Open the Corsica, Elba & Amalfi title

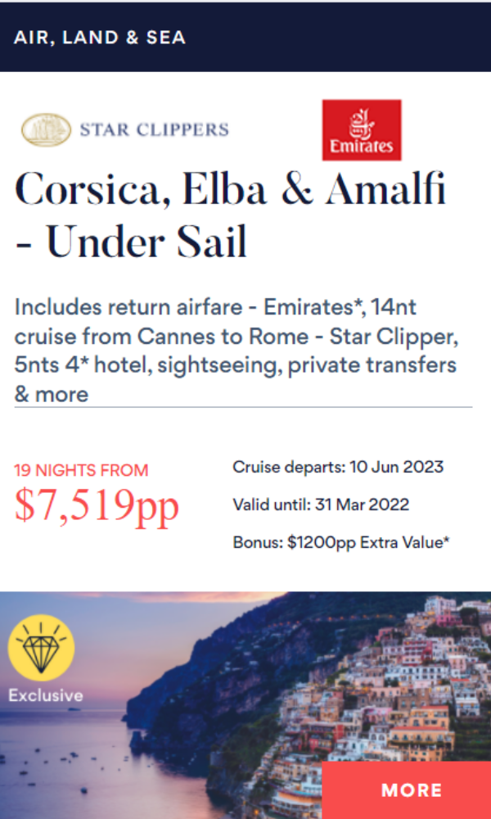pos(230,191)
